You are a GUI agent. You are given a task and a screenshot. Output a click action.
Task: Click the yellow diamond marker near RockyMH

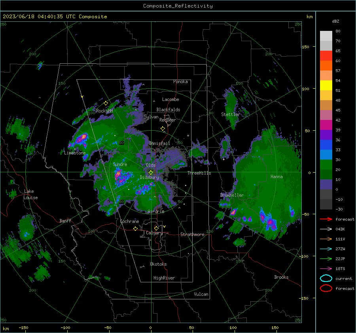pyautogui.click(x=106, y=103)
